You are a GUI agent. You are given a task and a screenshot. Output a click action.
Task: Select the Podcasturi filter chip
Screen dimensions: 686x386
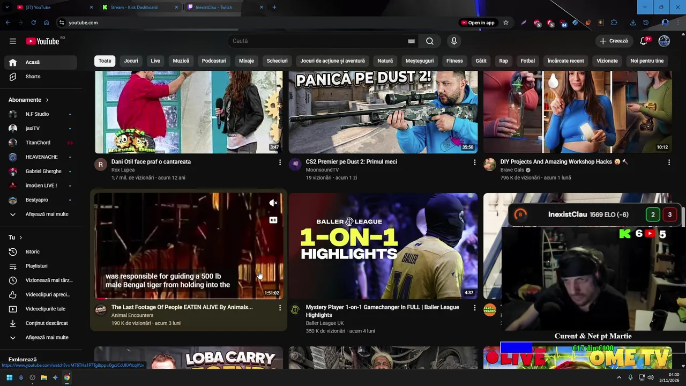click(214, 61)
